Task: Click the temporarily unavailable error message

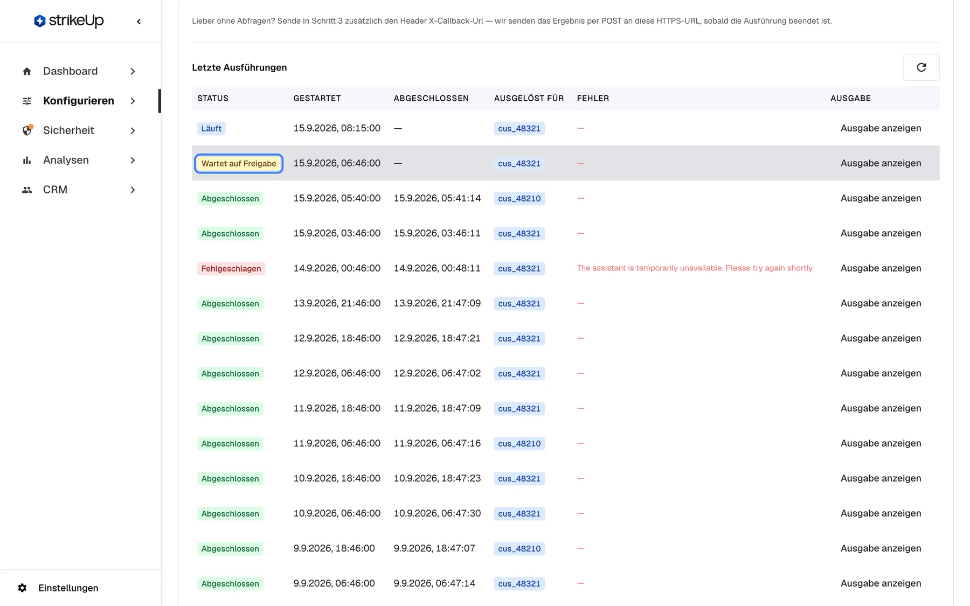Action: [695, 268]
